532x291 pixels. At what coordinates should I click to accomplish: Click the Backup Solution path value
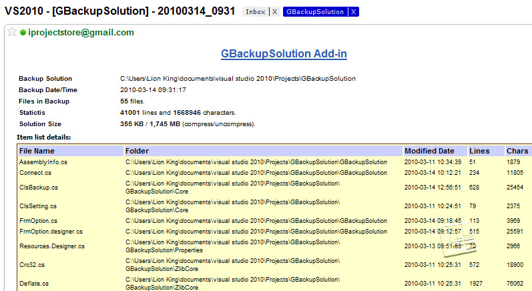(238, 79)
